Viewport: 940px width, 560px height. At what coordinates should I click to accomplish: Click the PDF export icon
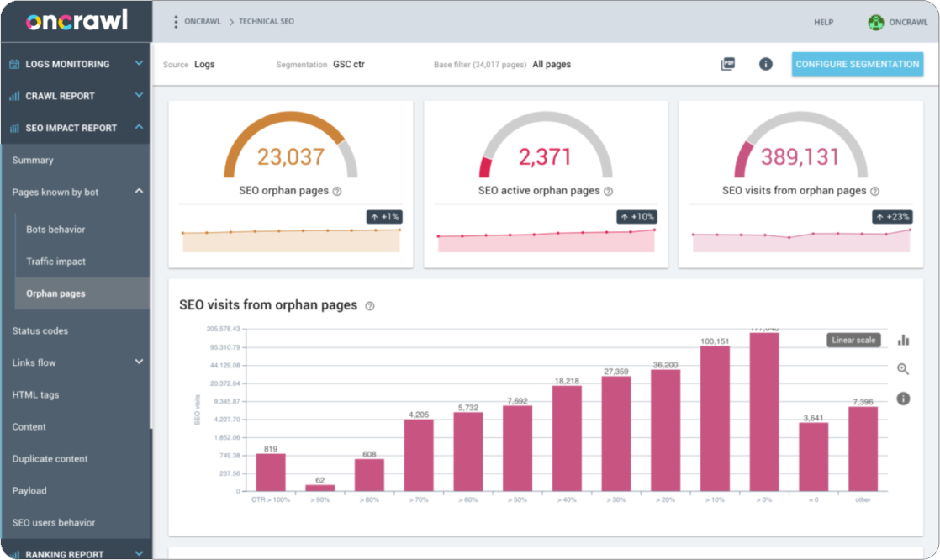click(x=727, y=64)
